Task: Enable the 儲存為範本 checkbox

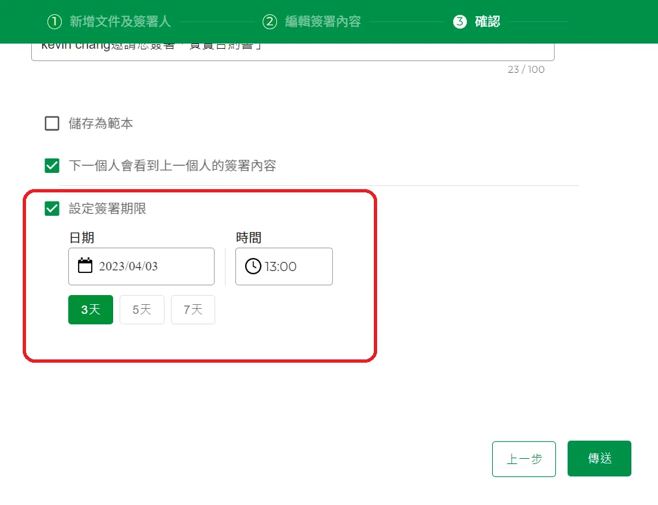Action: 52,123
